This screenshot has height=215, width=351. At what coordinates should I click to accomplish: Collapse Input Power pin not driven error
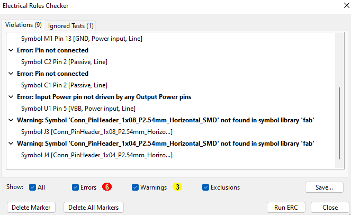coord(11,97)
